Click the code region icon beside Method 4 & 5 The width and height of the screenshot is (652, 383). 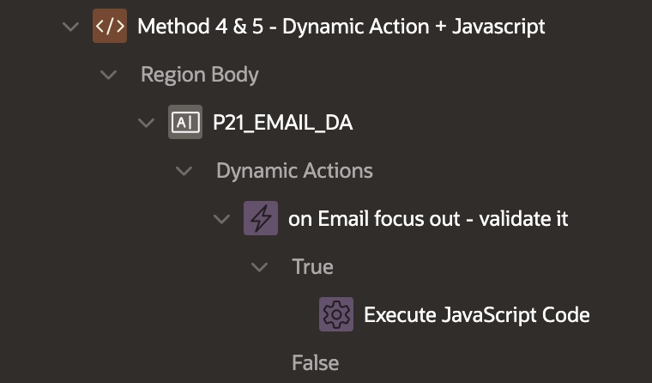[110, 27]
